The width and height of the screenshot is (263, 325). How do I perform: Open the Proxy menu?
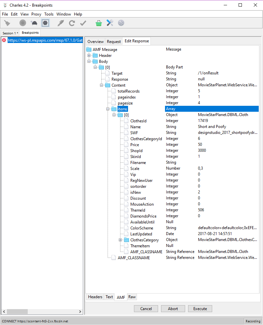tap(36, 14)
